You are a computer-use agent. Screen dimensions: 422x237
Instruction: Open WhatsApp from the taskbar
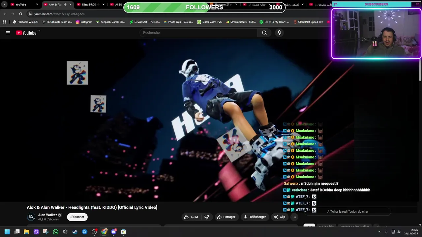(55, 232)
